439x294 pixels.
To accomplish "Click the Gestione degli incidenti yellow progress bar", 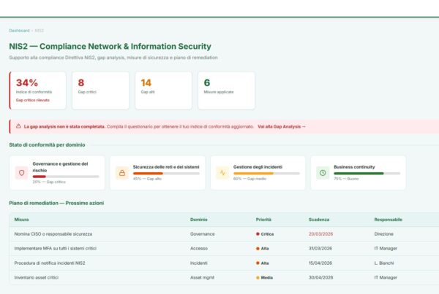I will pos(266,174).
